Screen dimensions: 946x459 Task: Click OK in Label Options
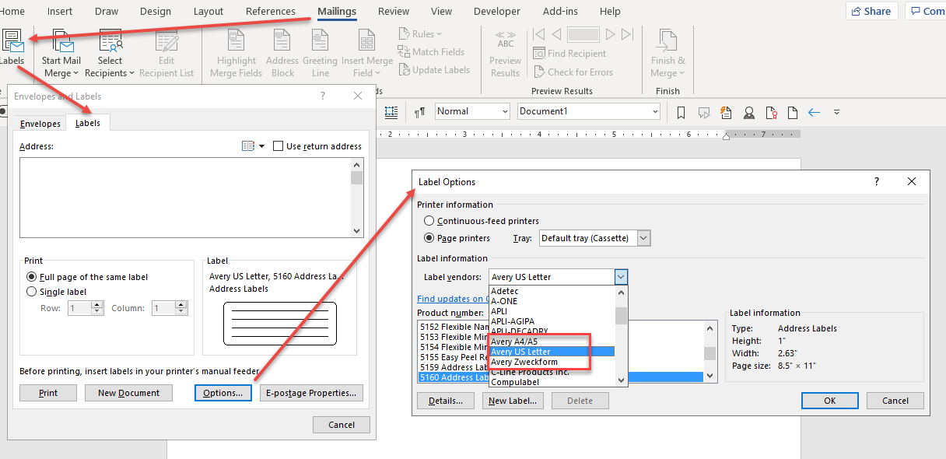(830, 401)
